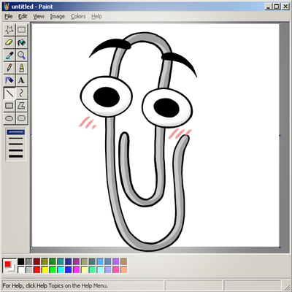This screenshot has height=292, width=292.
Task: Pick the bright yellow palette swatch
Action: coord(45,269)
